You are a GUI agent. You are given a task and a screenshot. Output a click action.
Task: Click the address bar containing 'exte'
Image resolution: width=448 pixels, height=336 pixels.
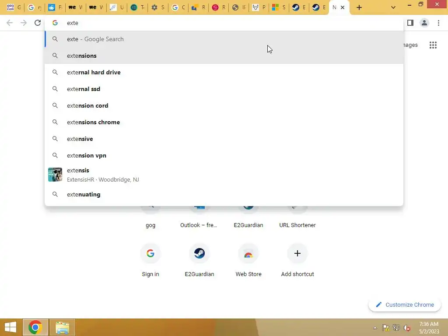coord(224,23)
